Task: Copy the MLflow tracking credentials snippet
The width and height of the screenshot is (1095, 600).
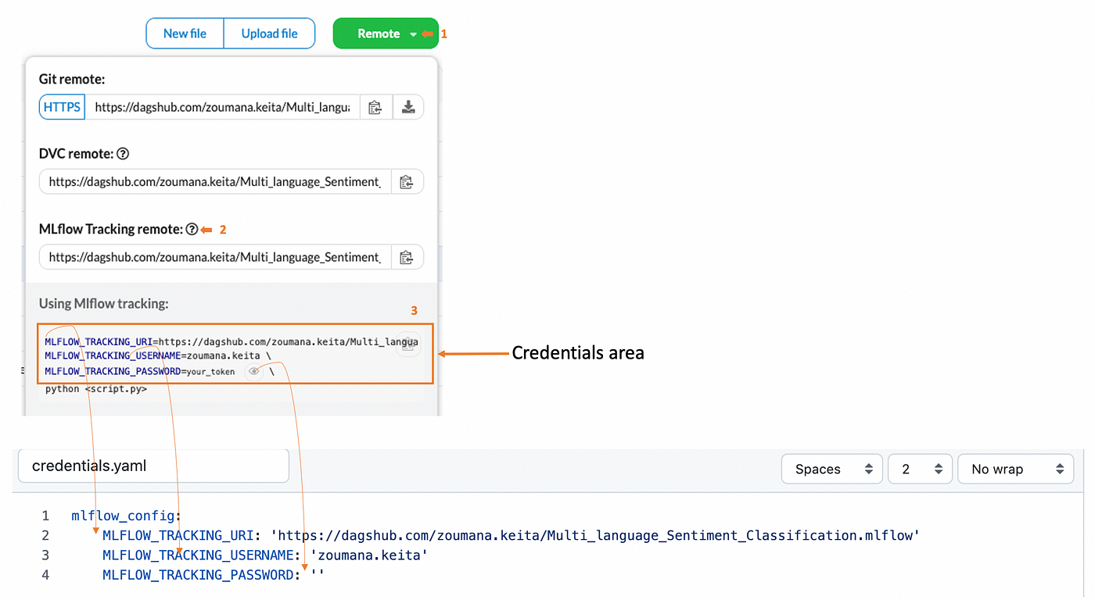Action: point(407,345)
